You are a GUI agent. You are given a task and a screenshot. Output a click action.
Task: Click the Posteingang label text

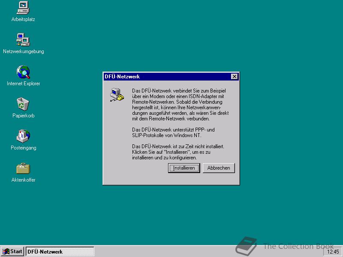point(24,148)
